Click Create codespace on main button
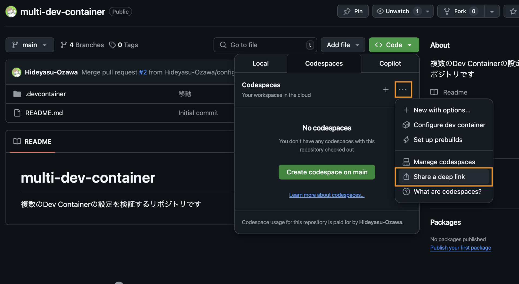The image size is (519, 284). click(x=327, y=172)
